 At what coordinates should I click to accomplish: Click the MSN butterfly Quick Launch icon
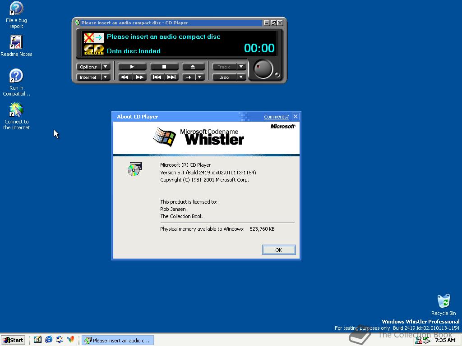[x=70, y=340]
